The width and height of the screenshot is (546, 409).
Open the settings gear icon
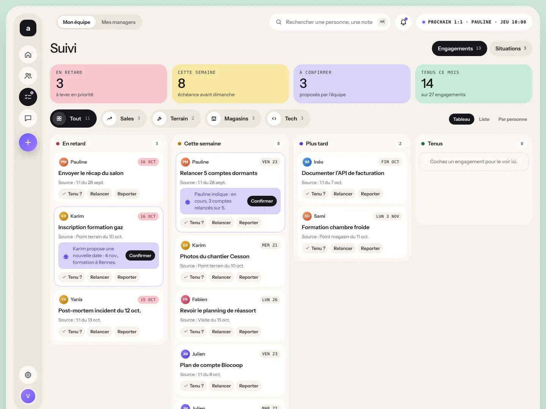28,375
